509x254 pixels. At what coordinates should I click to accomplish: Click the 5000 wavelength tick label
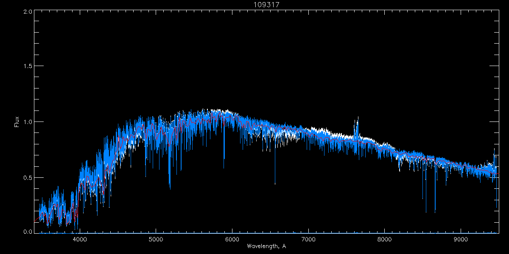156,239
